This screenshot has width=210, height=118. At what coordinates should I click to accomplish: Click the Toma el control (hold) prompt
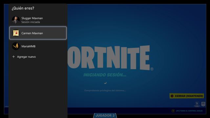point(189,111)
